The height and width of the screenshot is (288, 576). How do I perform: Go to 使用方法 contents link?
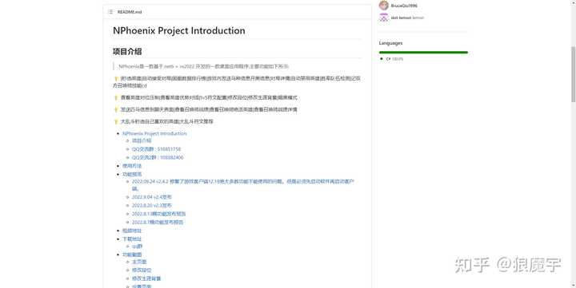coord(132,166)
